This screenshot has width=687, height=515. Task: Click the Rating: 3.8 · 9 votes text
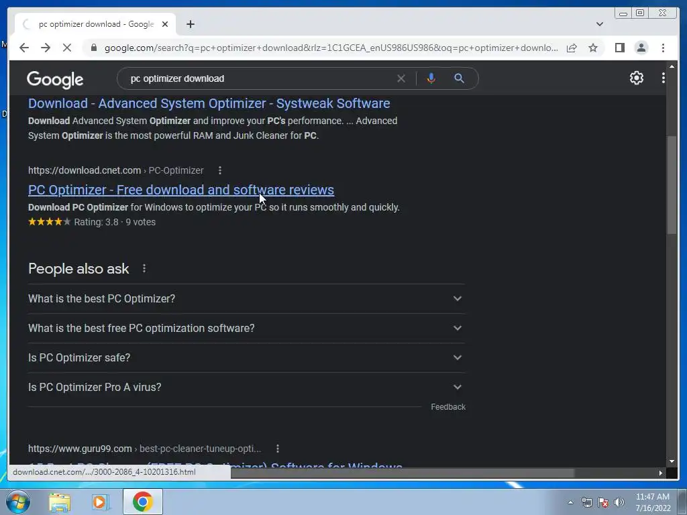pos(115,222)
